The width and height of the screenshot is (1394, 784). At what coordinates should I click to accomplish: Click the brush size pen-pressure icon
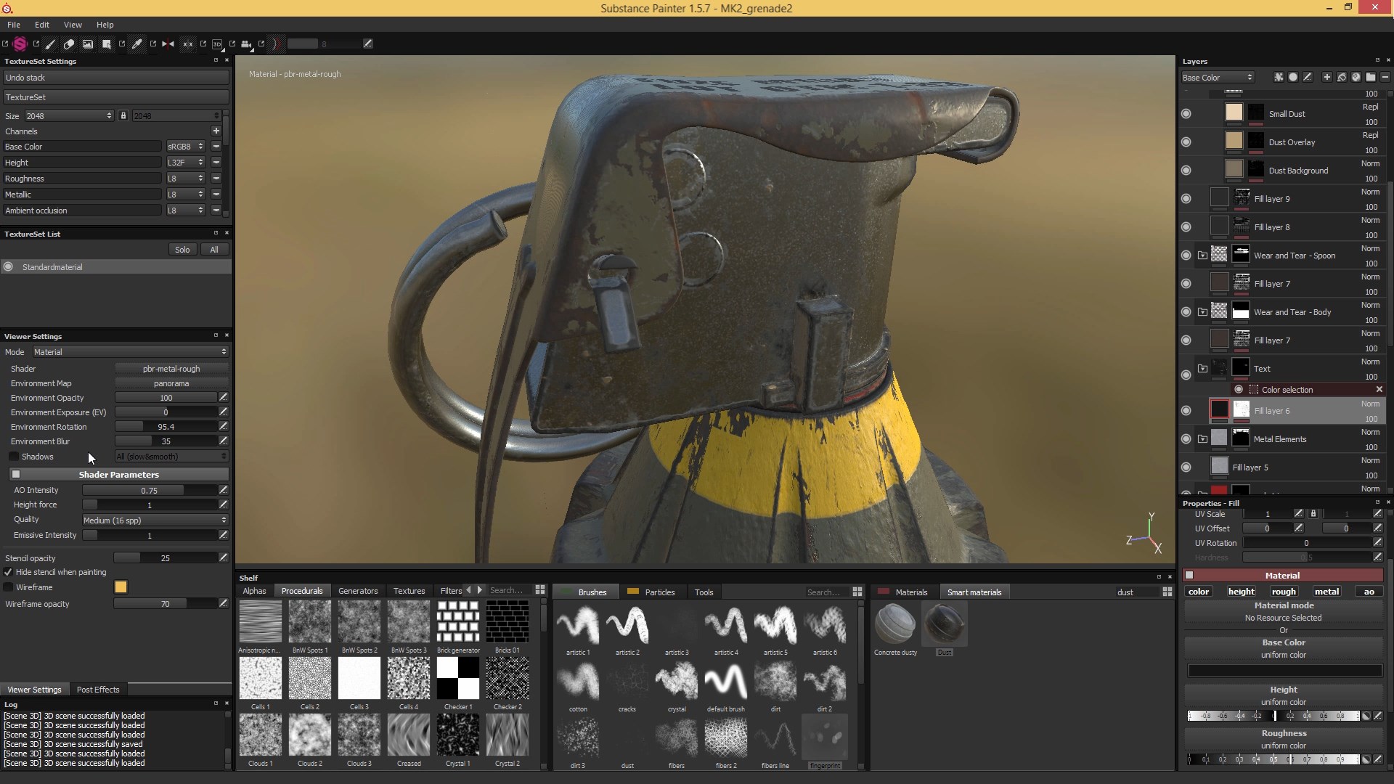tap(368, 44)
